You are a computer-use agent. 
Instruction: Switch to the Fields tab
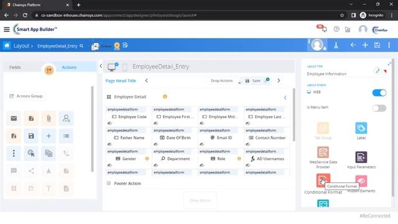click(15, 67)
